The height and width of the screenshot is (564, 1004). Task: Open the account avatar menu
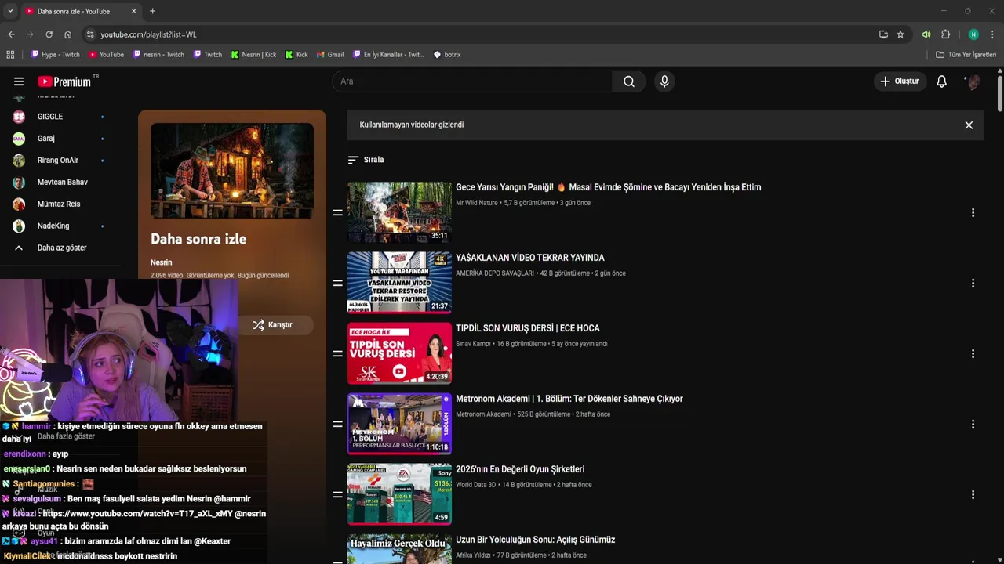973,81
